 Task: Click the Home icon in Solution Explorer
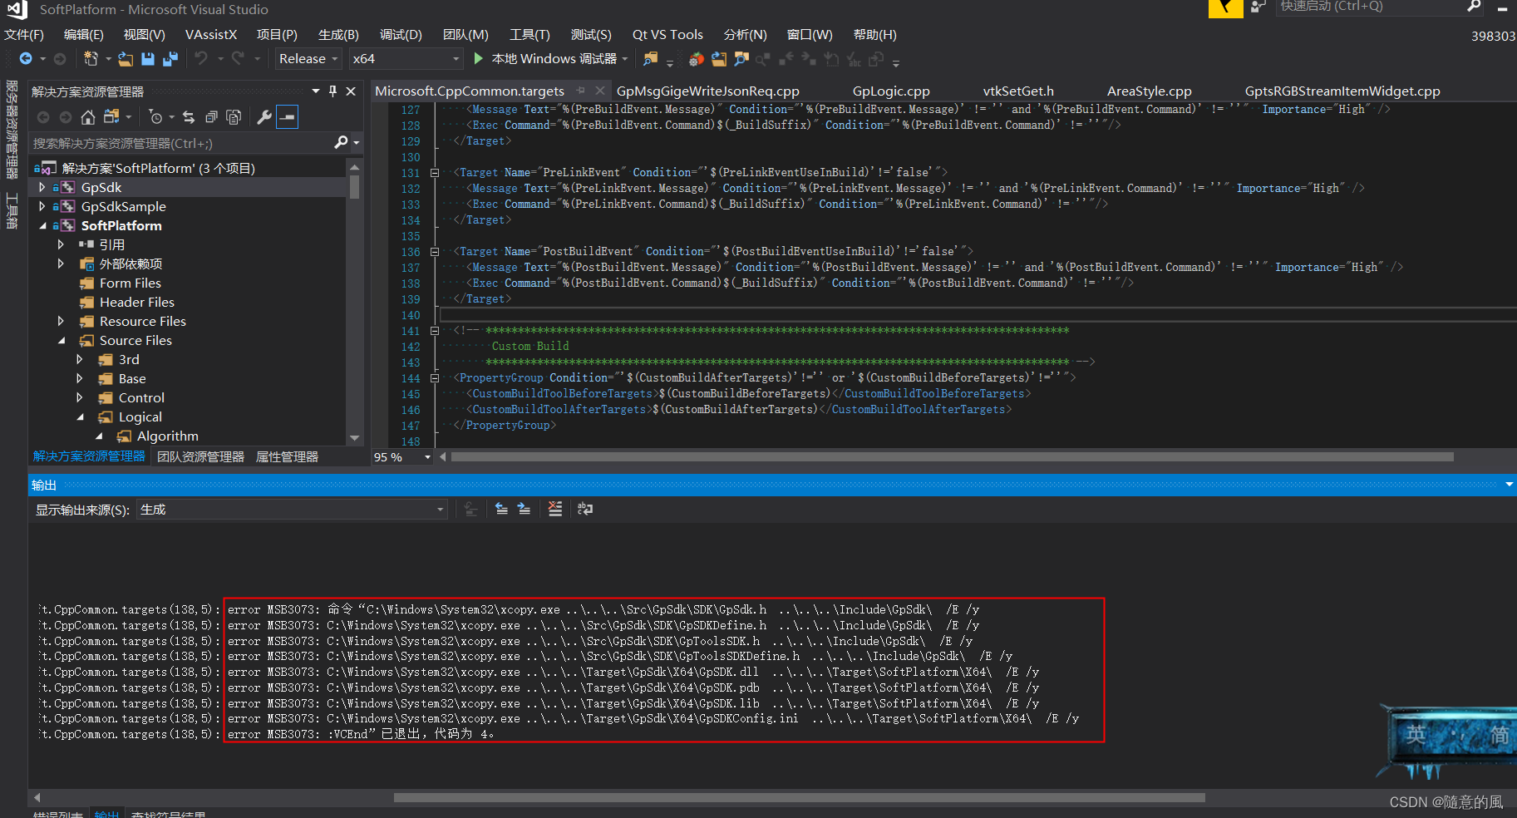[x=88, y=117]
